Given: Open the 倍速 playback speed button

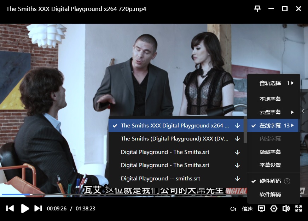Looking at the screenshot, I should [247, 209].
